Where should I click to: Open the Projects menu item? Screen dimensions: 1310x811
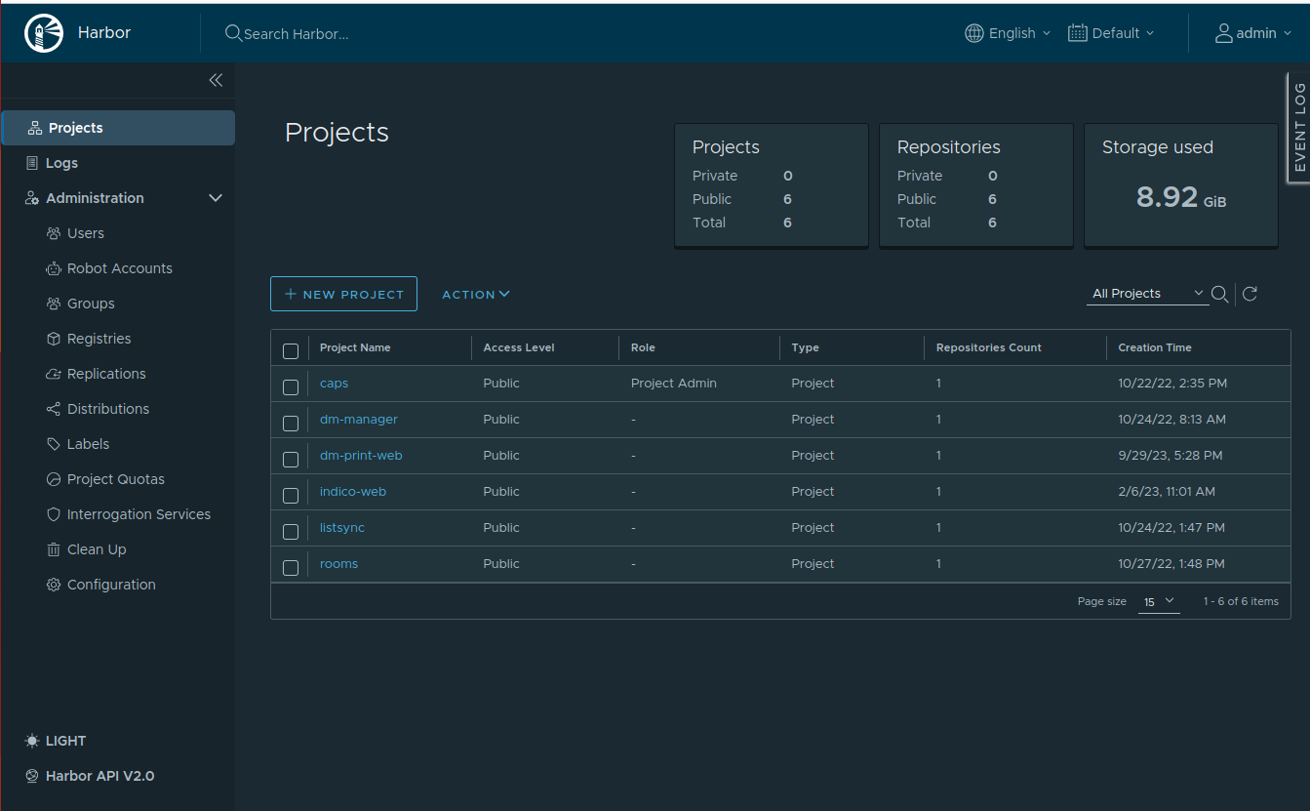118,128
